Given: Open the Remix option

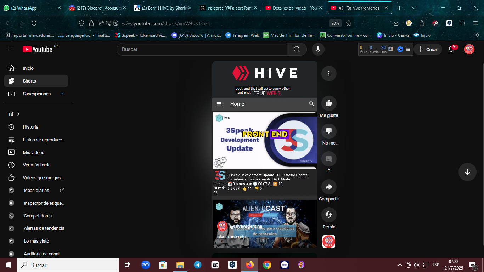Looking at the screenshot, I should [x=329, y=215].
